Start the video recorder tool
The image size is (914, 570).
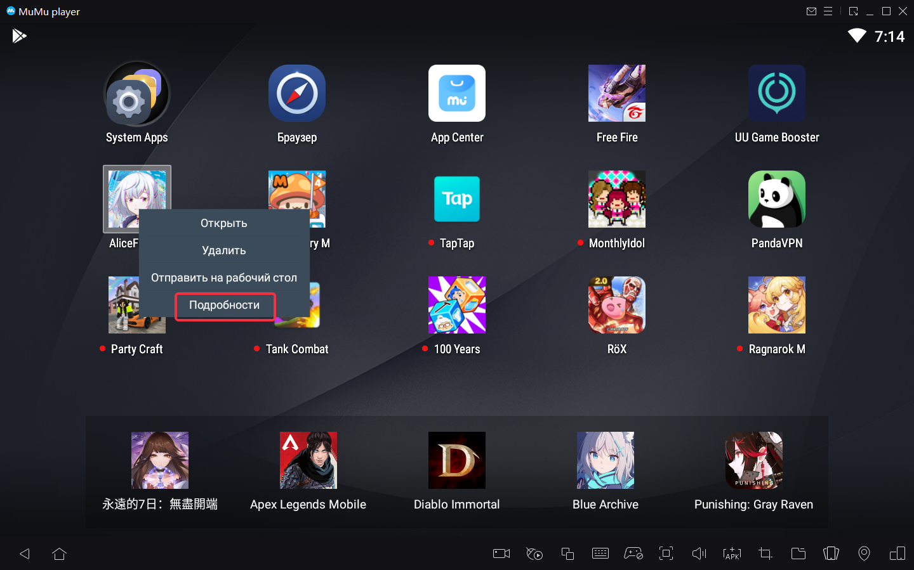pyautogui.click(x=501, y=554)
